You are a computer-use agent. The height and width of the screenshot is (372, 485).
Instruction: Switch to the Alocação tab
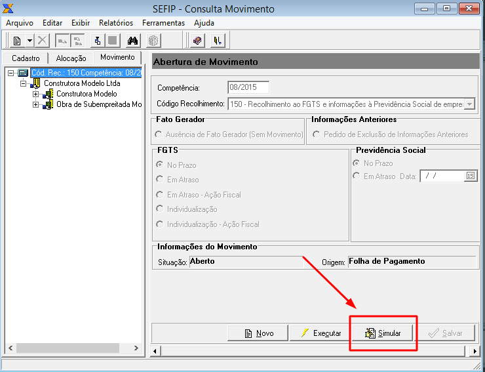tap(71, 58)
